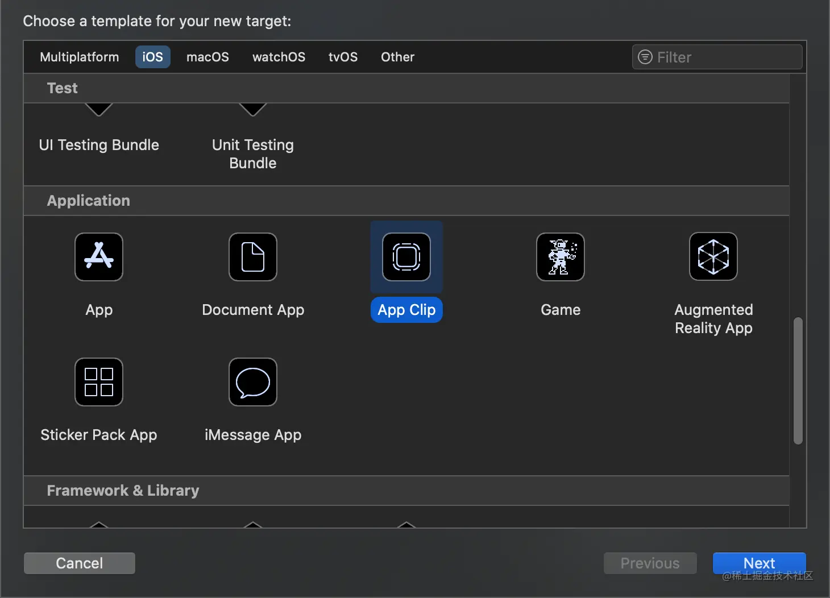Click the iMessage App label
830x598 pixels.
pos(253,435)
